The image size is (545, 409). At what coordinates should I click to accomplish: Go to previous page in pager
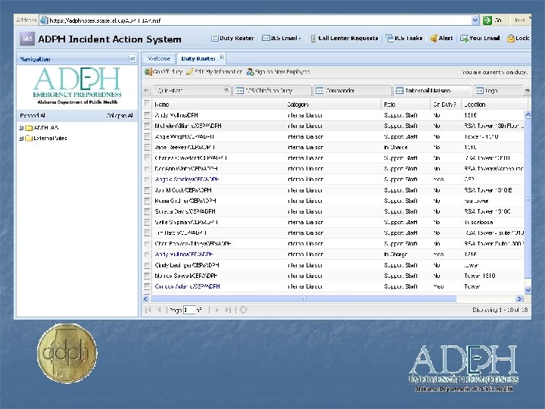[x=159, y=310]
